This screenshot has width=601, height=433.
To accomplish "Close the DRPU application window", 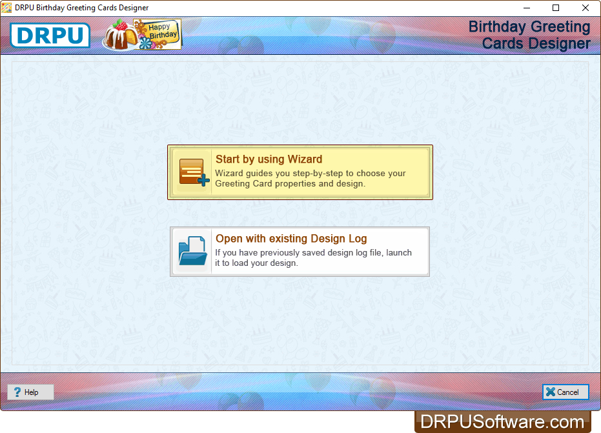I will (x=586, y=8).
